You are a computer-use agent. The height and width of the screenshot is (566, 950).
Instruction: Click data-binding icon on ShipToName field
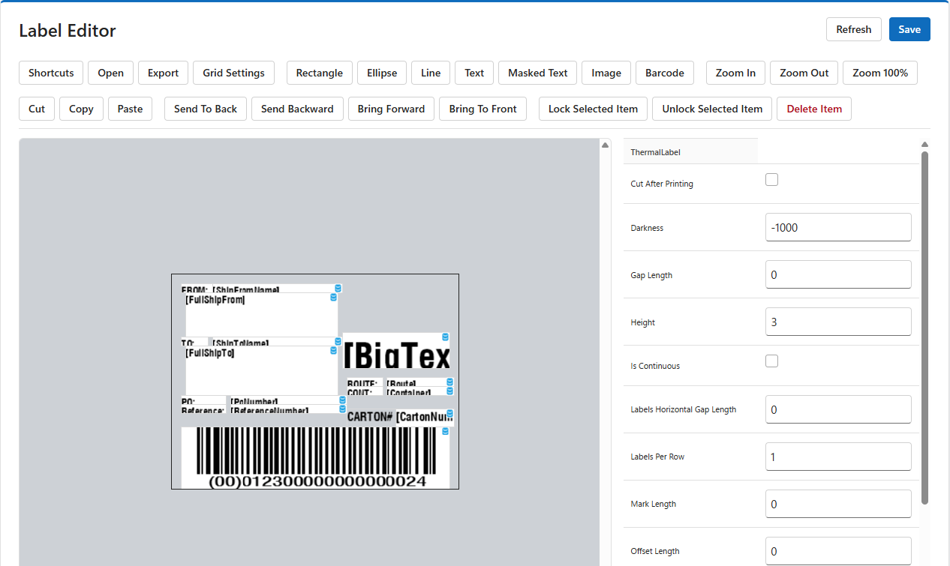(x=338, y=341)
